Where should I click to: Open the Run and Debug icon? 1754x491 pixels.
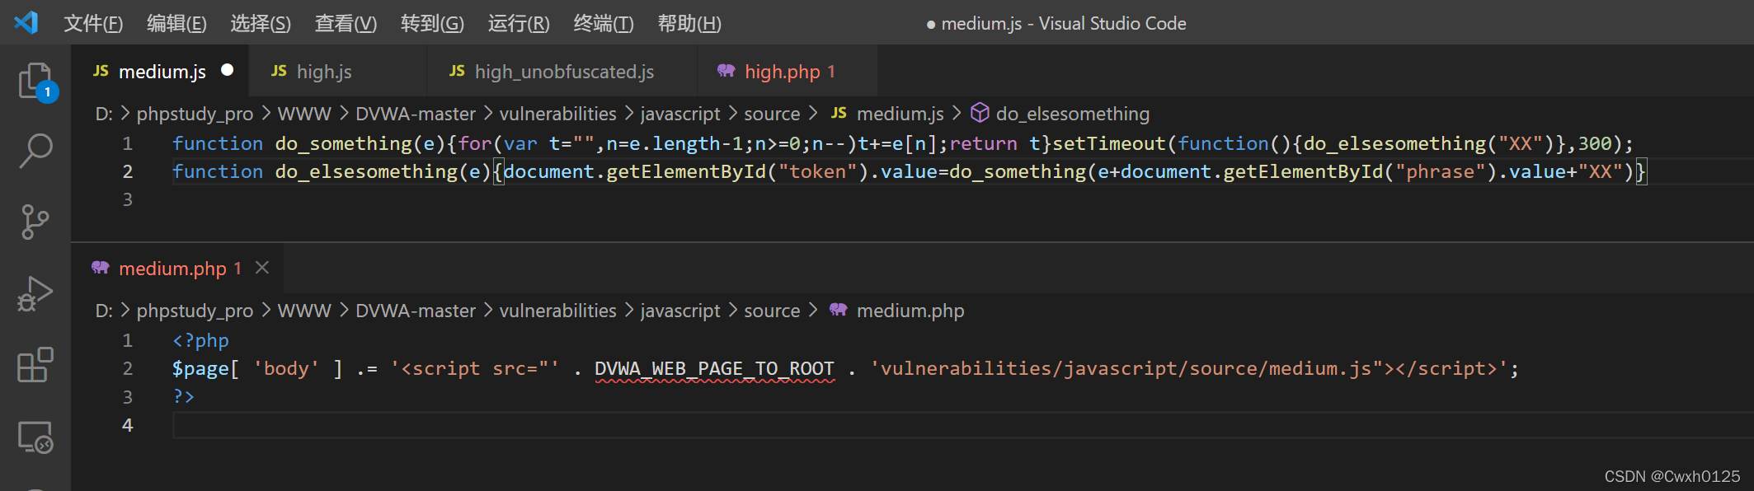pyautogui.click(x=35, y=293)
